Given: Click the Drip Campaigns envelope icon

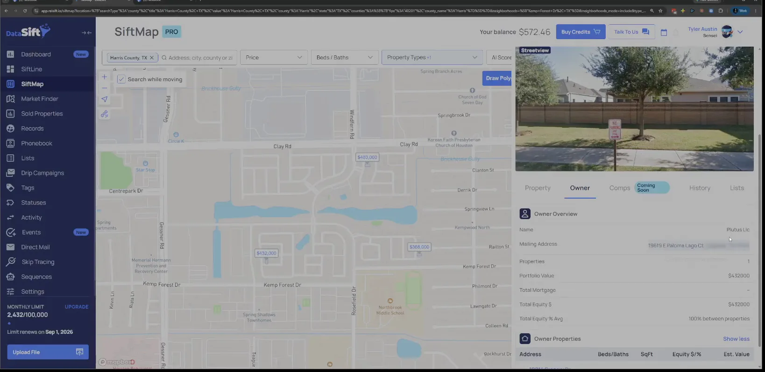Looking at the screenshot, I should pyautogui.click(x=10, y=173).
